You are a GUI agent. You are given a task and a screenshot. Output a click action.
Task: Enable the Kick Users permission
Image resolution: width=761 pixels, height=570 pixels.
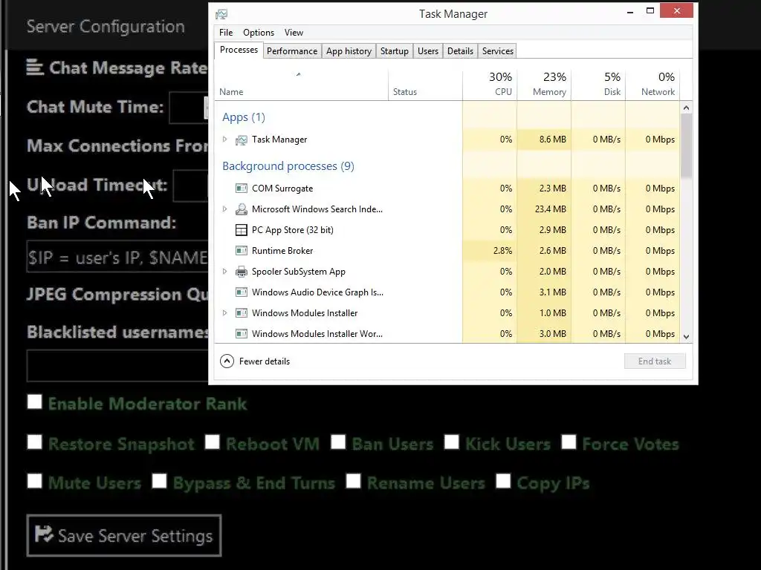(451, 442)
